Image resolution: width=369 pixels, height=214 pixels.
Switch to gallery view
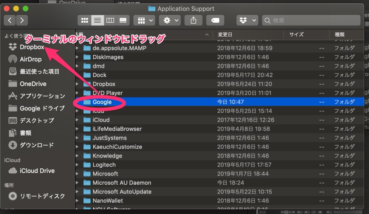tap(123, 21)
